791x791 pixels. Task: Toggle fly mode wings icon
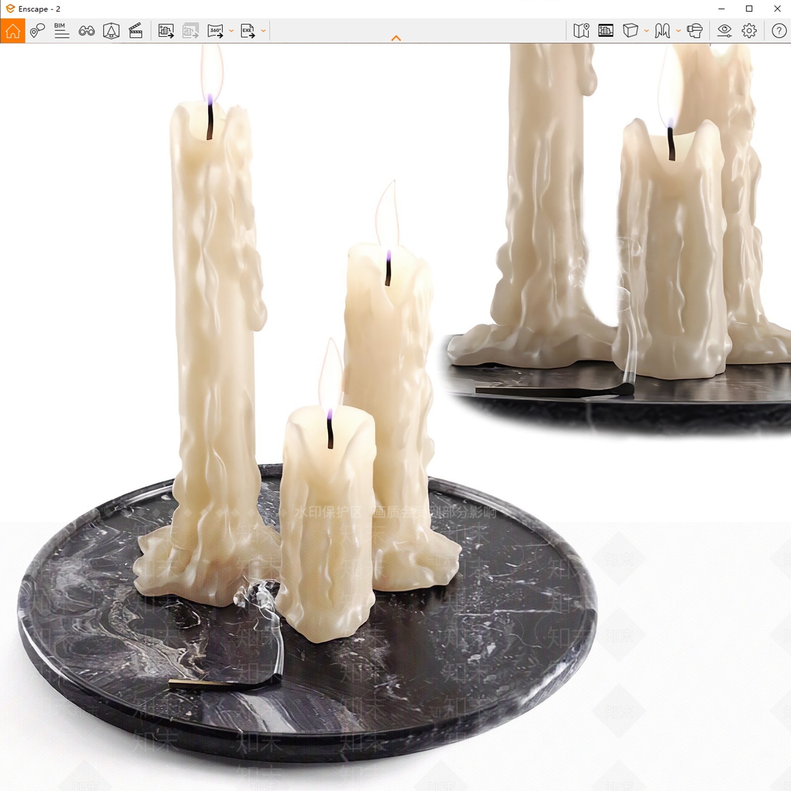[662, 31]
